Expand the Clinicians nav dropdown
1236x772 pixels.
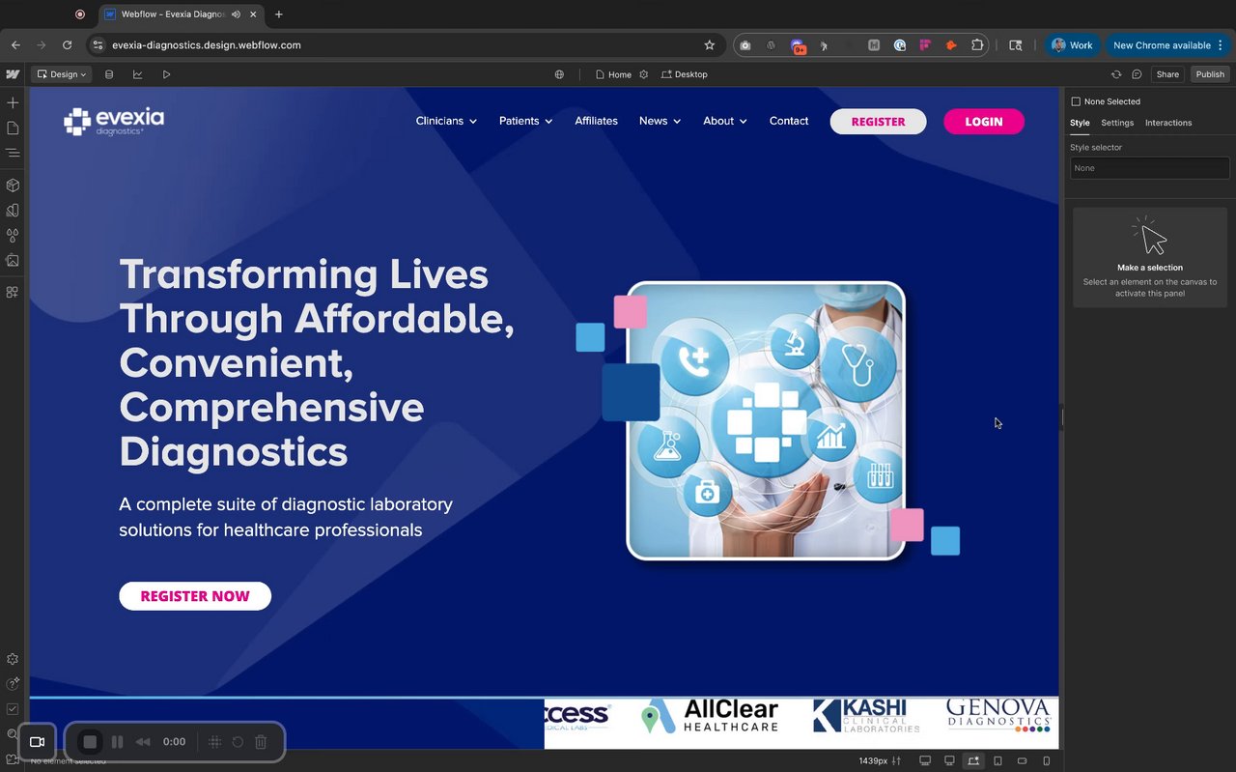point(446,121)
